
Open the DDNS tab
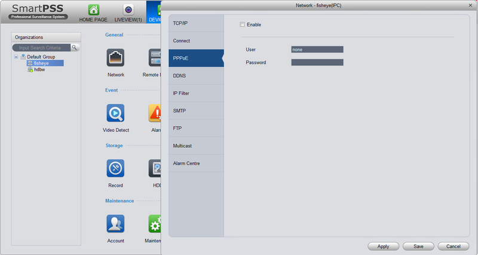197,76
